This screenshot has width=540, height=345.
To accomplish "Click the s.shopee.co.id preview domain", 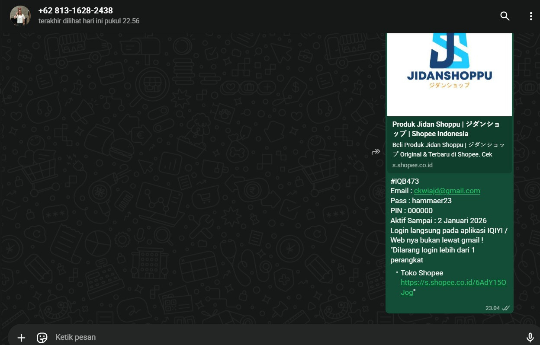I will click(412, 165).
